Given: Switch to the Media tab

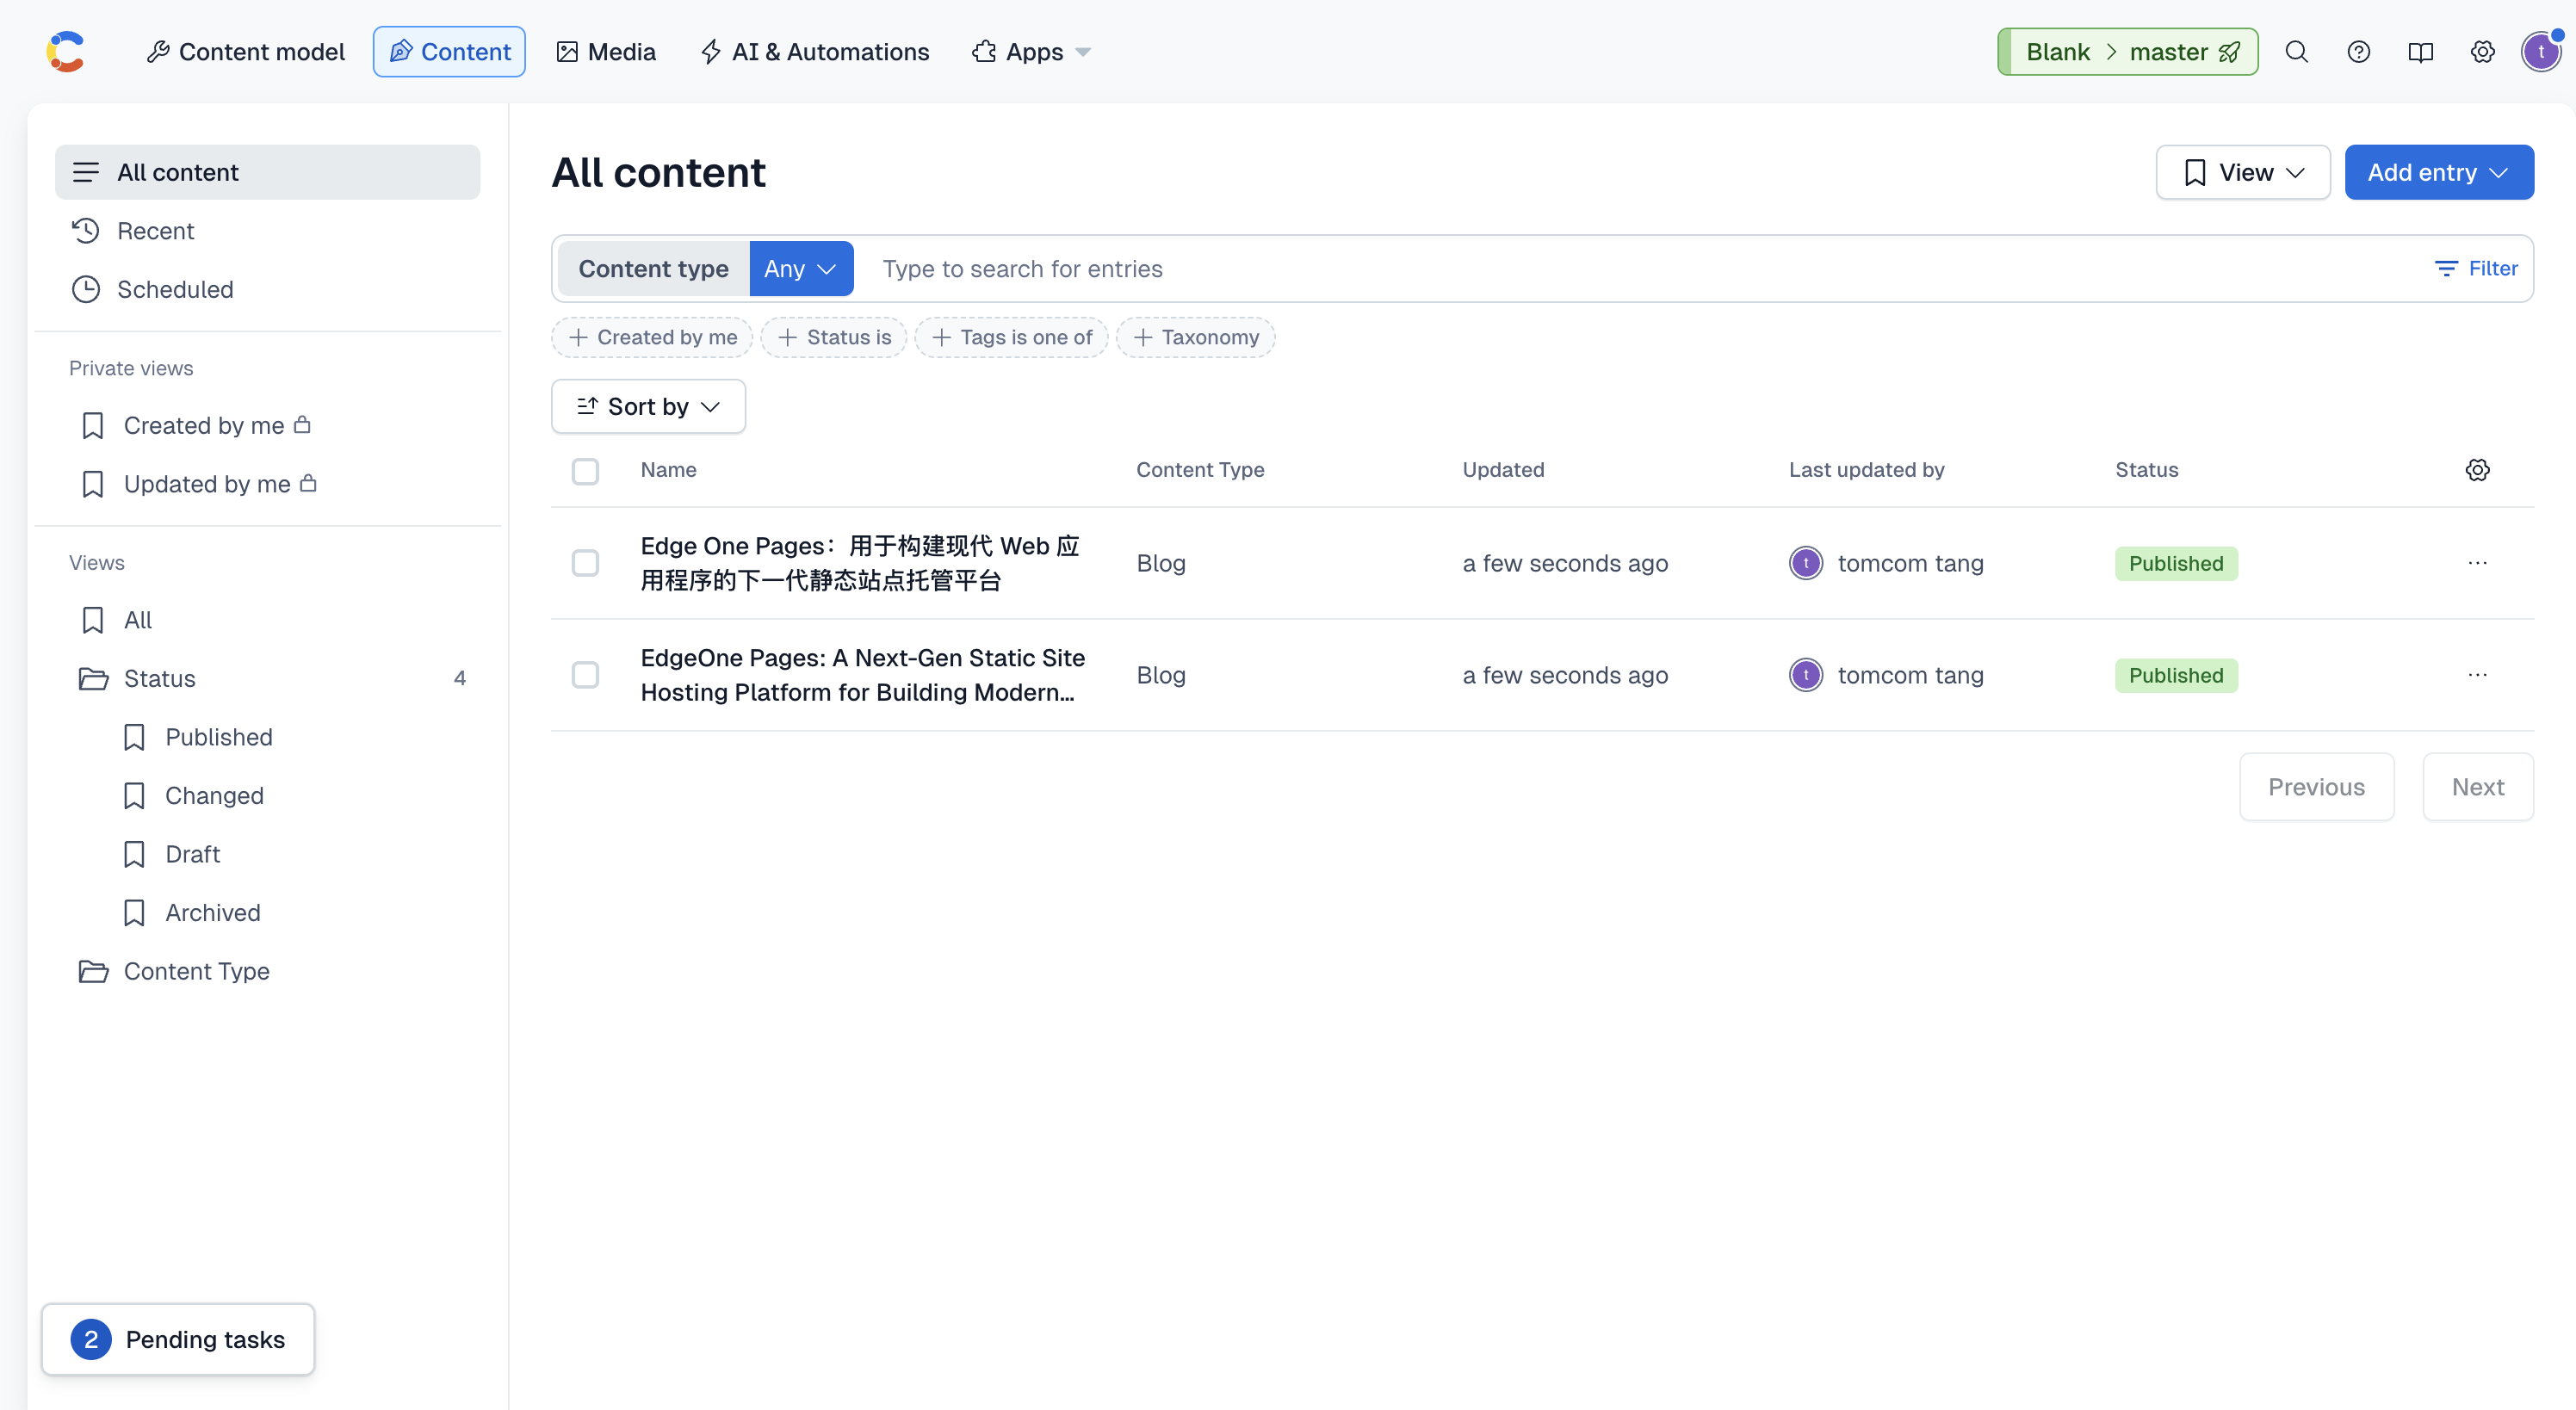Looking at the screenshot, I should [x=606, y=51].
